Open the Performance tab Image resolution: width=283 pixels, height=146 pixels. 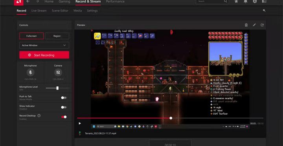click(x=115, y=2)
